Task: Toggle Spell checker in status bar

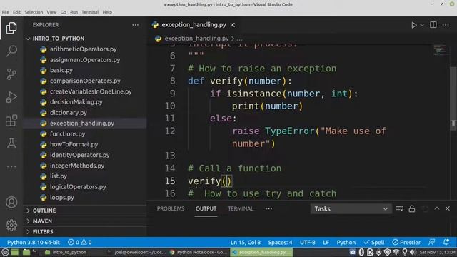Action: click(374, 243)
